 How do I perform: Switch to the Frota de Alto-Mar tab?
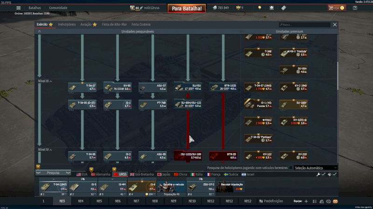click(114, 25)
